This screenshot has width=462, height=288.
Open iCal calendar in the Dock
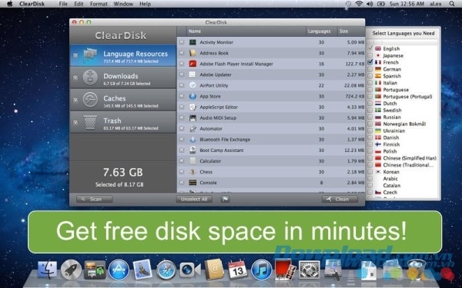tap(238, 269)
